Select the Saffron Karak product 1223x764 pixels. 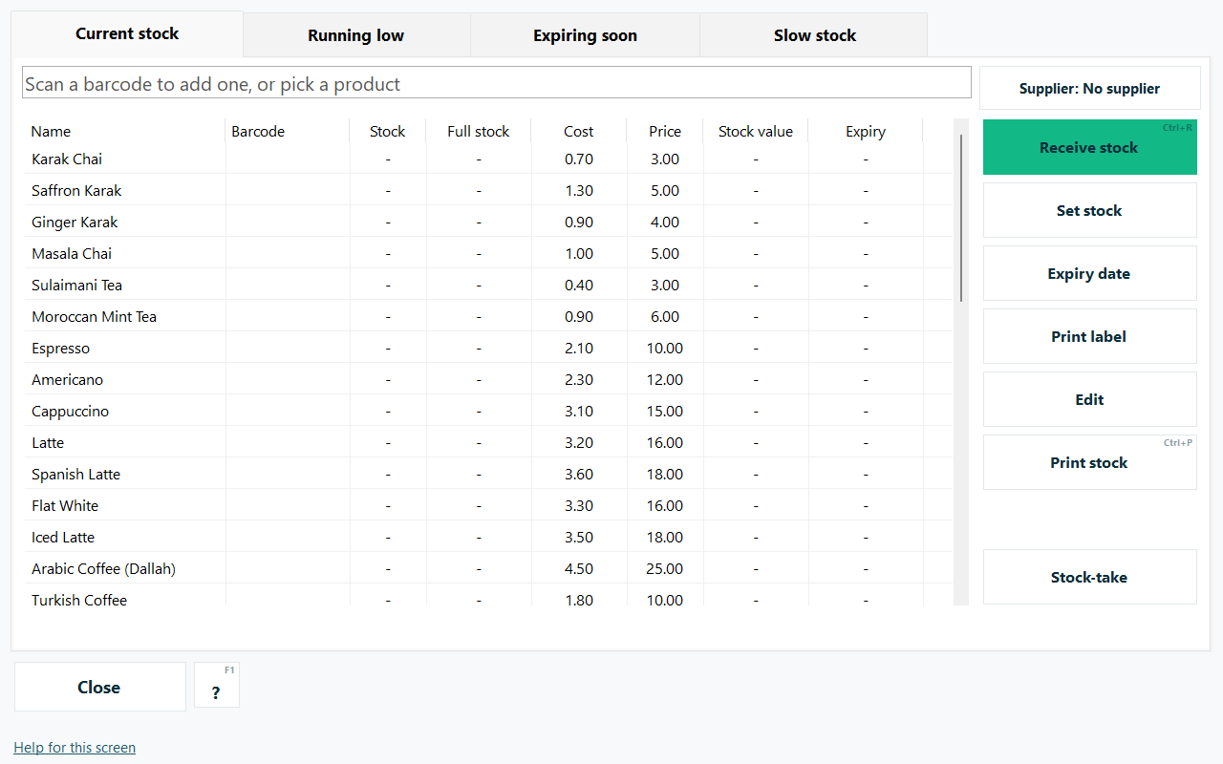[488, 190]
